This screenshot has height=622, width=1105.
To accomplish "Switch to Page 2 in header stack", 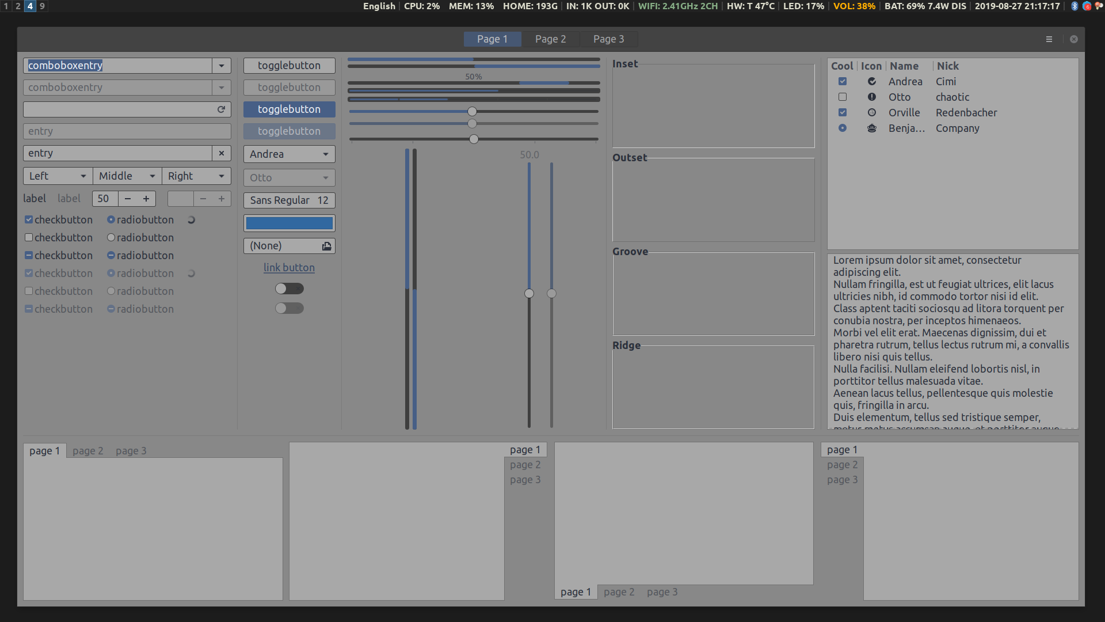I will tap(550, 39).
